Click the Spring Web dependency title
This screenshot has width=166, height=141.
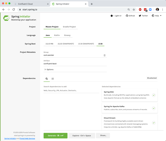109,92
